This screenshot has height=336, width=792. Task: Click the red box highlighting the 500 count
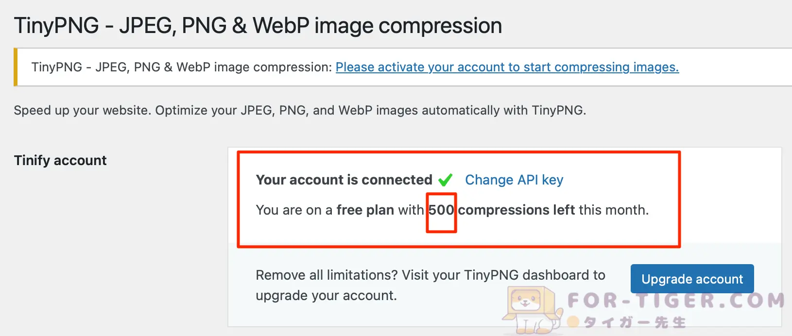tap(441, 213)
